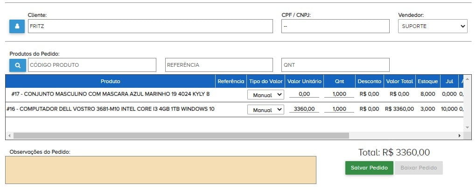The height and width of the screenshot is (191, 476).
Task: Click the QNT input field
Action: 335,65
